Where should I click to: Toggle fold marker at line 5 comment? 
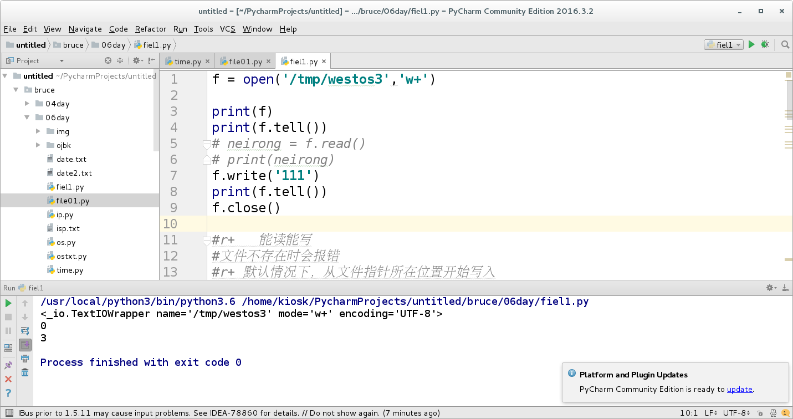tap(206, 144)
